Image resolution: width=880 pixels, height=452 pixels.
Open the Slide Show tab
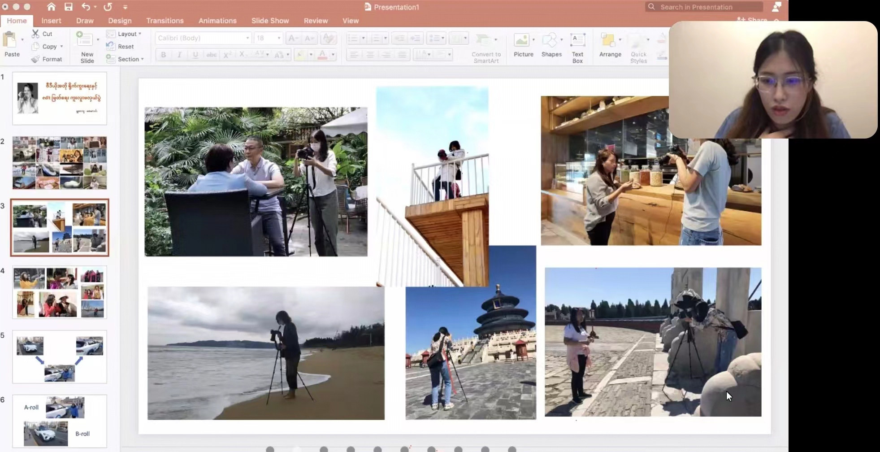pos(270,21)
